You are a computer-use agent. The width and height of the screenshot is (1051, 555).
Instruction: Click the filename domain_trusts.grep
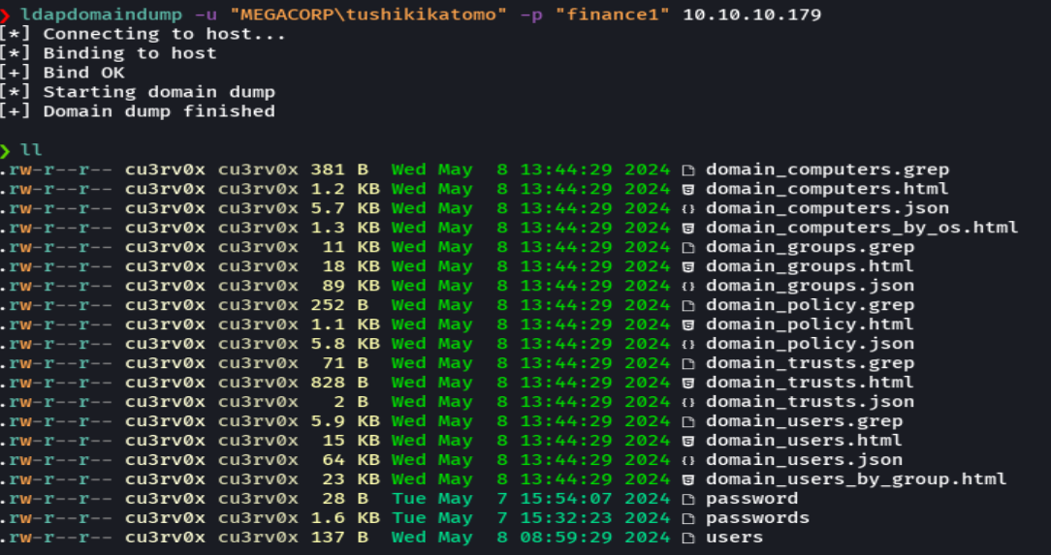810,365
